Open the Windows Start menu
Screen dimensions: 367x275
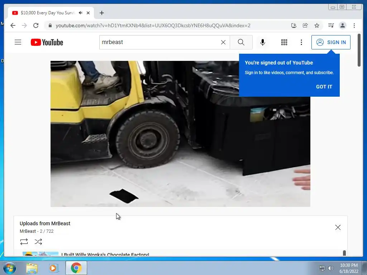point(10,268)
